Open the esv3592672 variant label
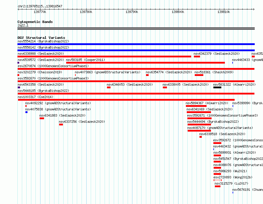263x204 pixels. 238,140
